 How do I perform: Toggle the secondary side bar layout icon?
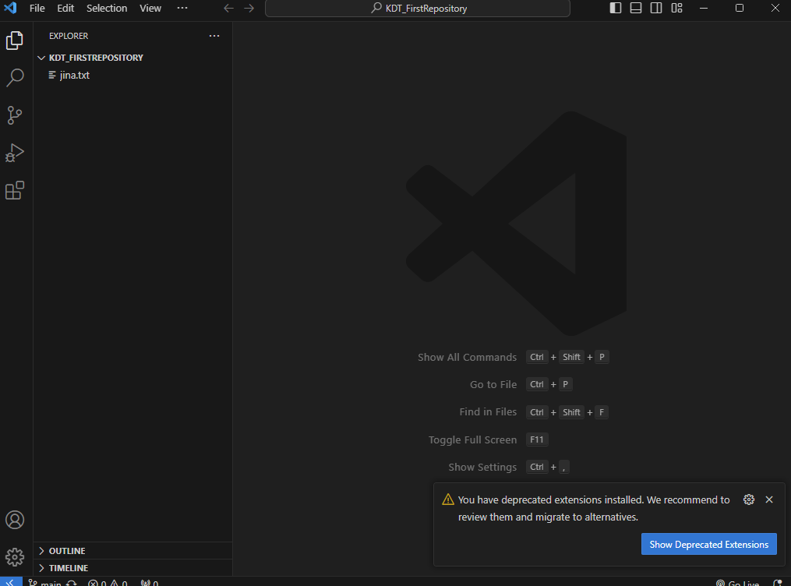[656, 8]
